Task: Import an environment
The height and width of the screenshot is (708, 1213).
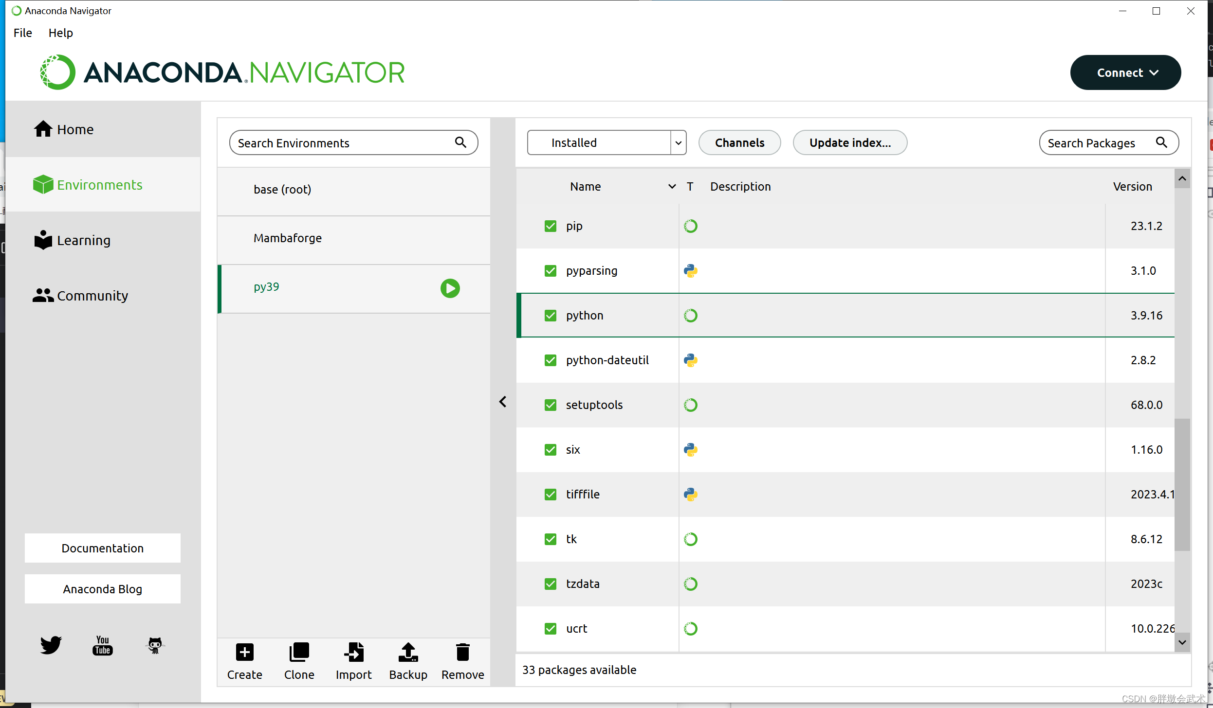Action: point(354,662)
